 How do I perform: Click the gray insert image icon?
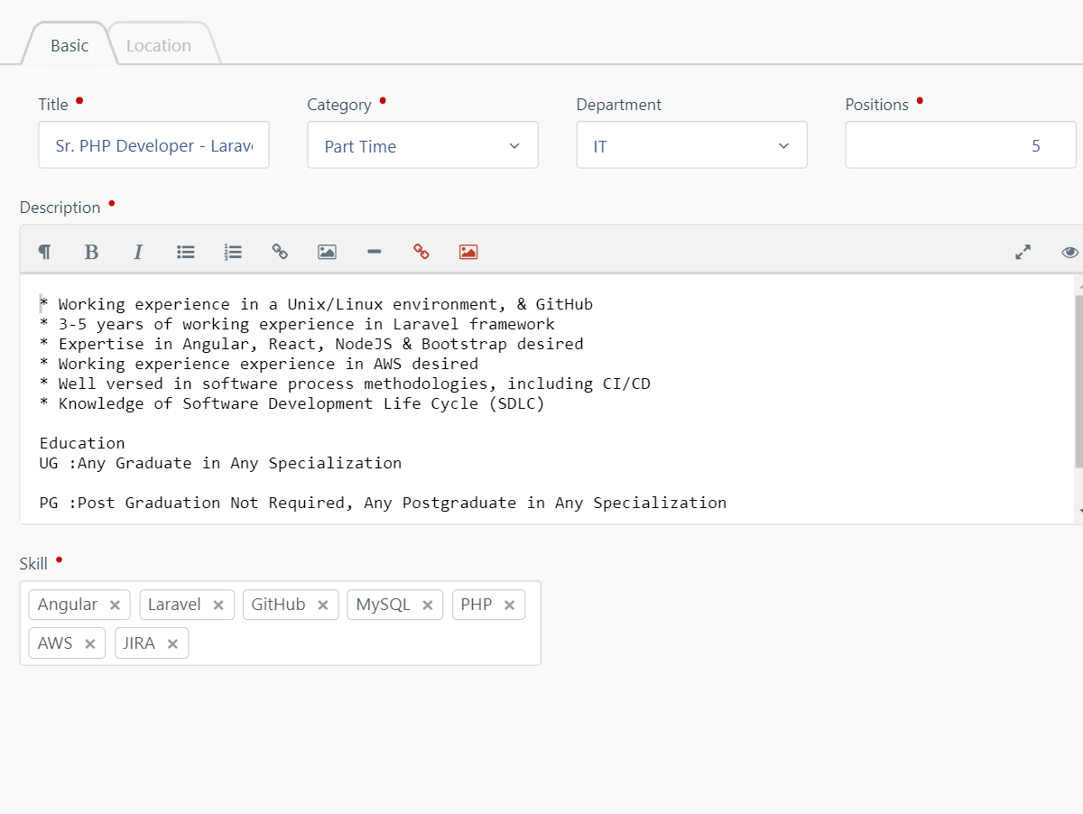pyautogui.click(x=327, y=252)
